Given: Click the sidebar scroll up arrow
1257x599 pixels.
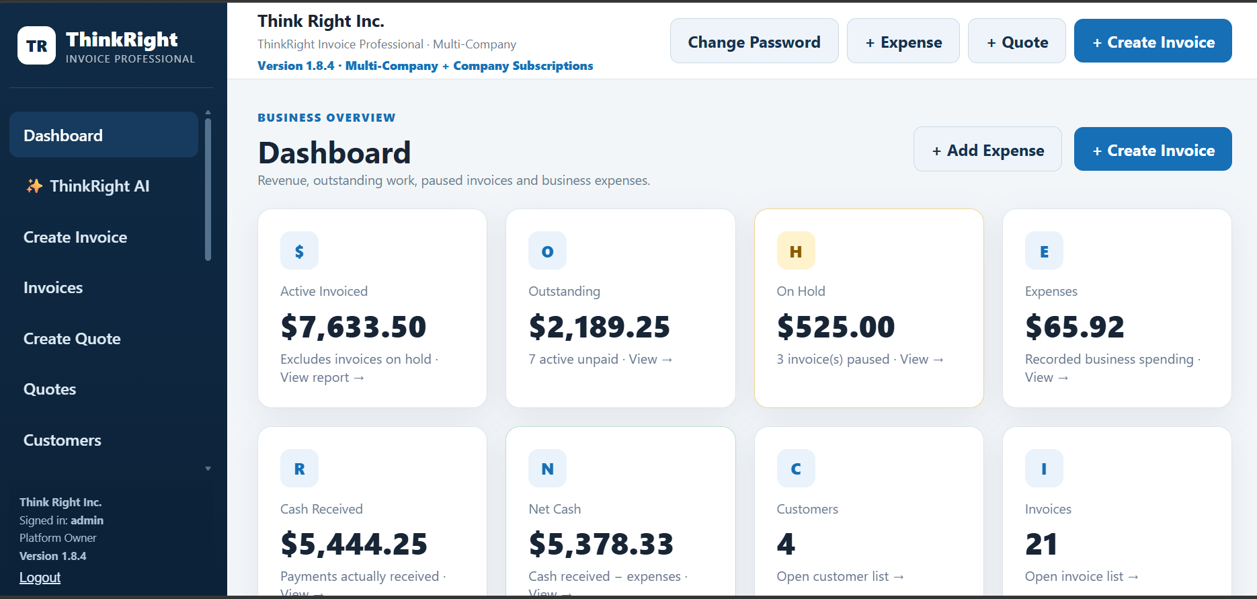Looking at the screenshot, I should click(x=208, y=112).
